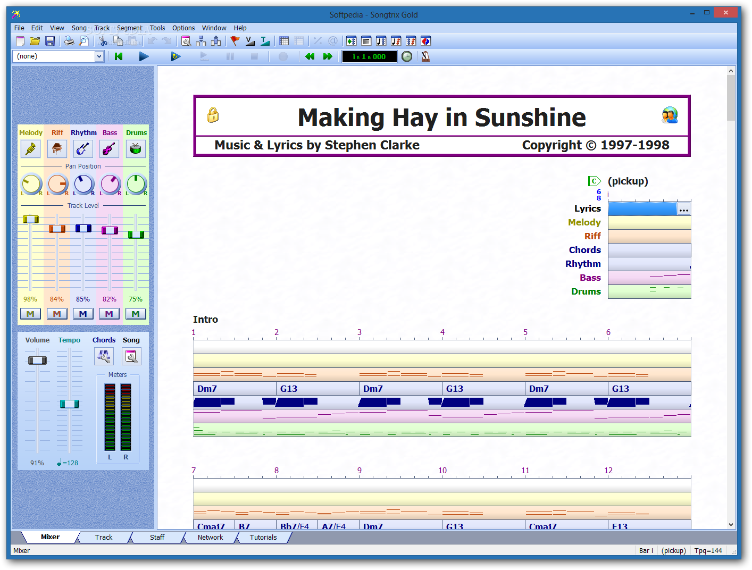Open print preview magnifier icon
Screen dimensions: 752x570
coord(84,41)
